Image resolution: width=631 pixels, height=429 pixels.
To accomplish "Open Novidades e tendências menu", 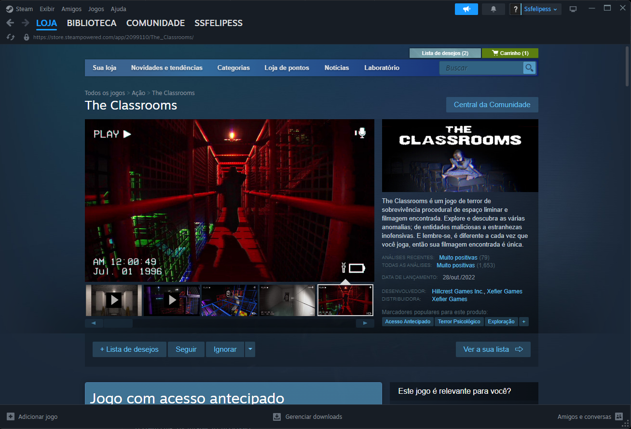I will coord(167,68).
